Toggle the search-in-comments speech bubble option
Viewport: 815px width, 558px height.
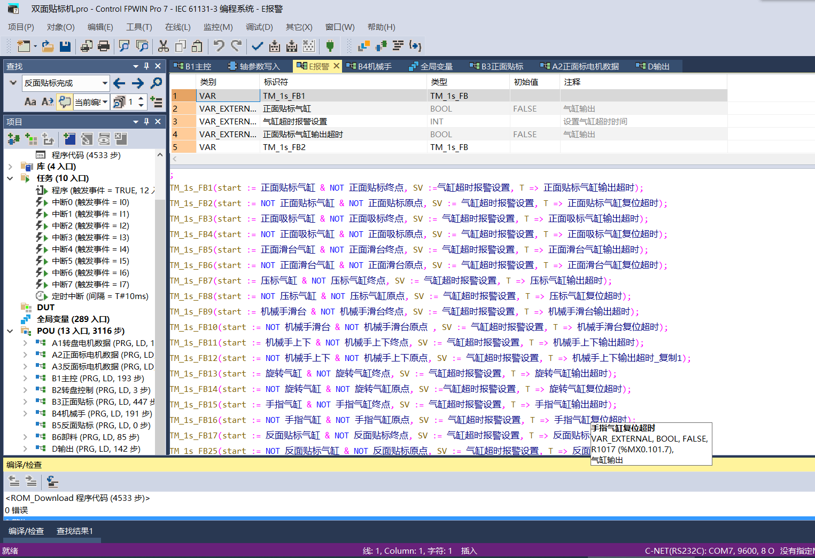pos(65,101)
